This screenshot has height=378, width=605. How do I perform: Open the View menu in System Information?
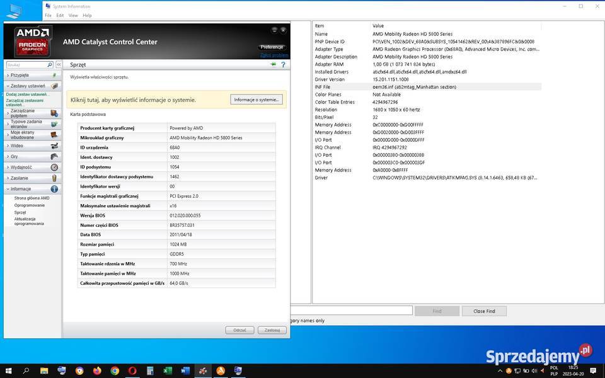(x=73, y=15)
